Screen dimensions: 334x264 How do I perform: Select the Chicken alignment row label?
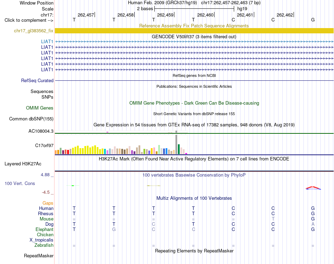coord(45,235)
